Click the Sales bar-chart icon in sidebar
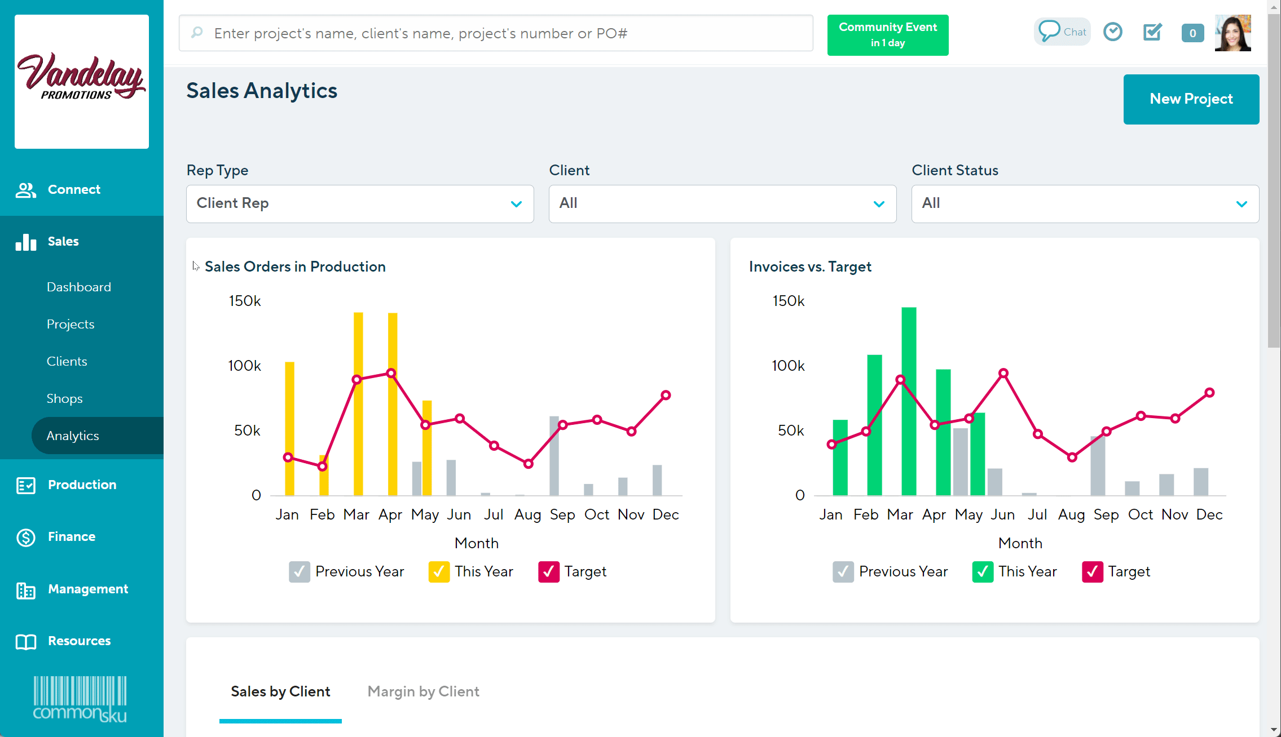Screen dimensions: 1281x737 [x=25, y=242]
